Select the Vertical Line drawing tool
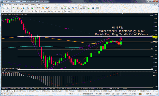 [x=11, y=11]
